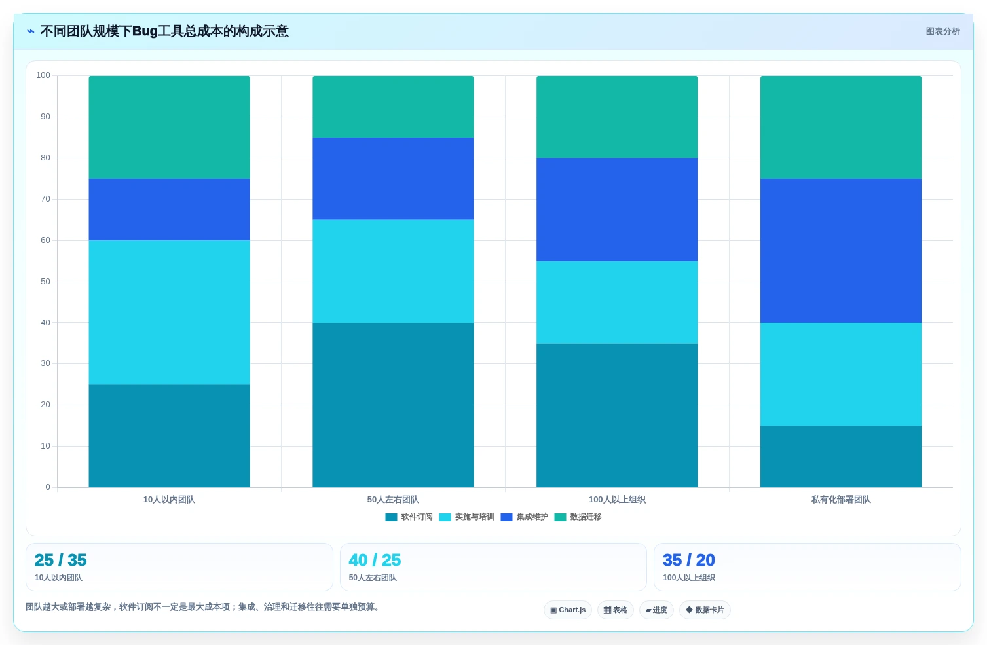
Task: Toggle the 数据迁移 legend color box
Action: (x=560, y=517)
